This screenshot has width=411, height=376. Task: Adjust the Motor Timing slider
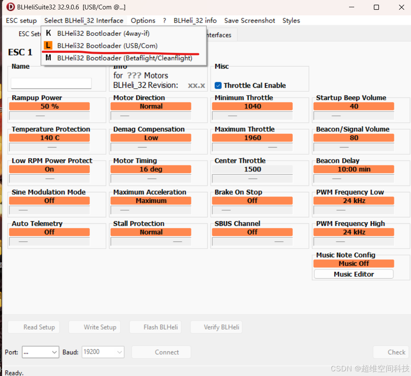(151, 179)
